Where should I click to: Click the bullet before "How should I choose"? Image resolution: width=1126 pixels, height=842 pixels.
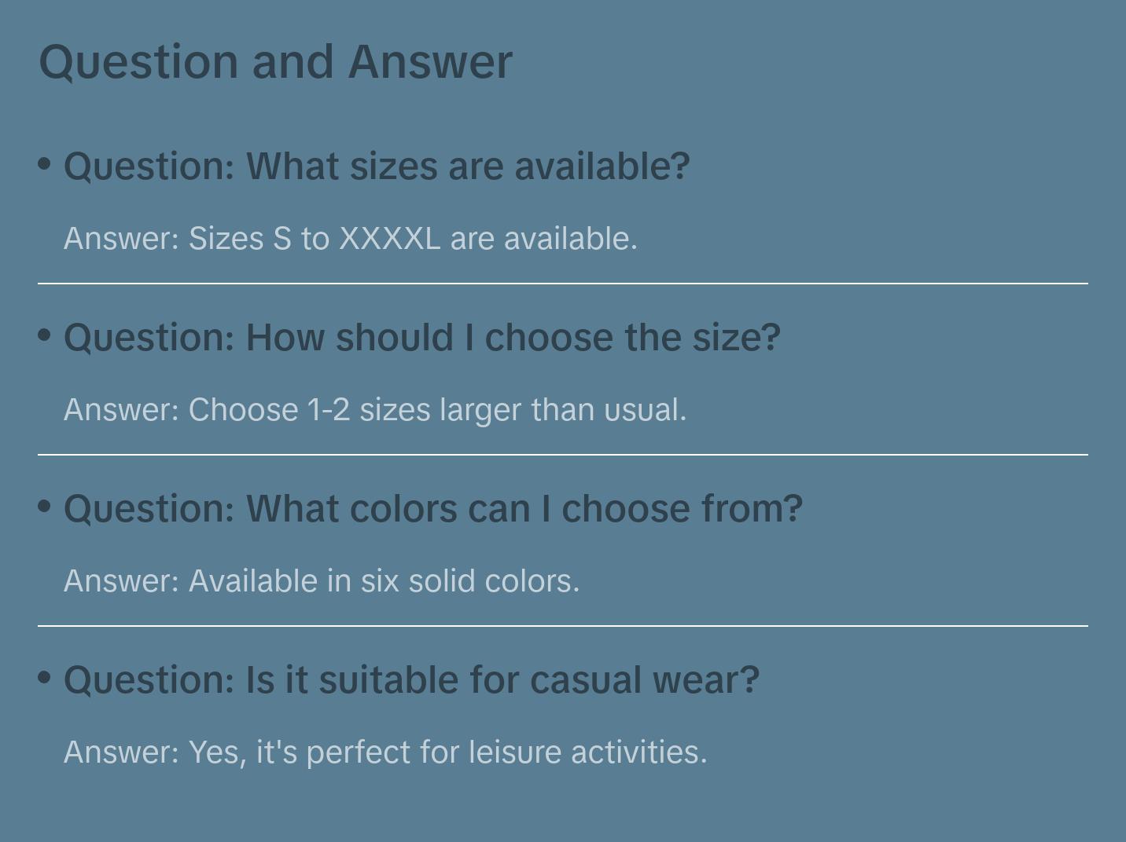click(x=45, y=335)
